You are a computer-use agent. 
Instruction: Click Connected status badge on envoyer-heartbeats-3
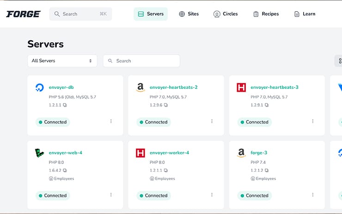(255, 122)
